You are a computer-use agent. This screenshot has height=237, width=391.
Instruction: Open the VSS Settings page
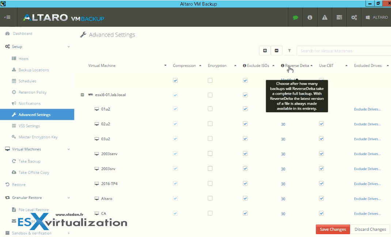point(29,126)
